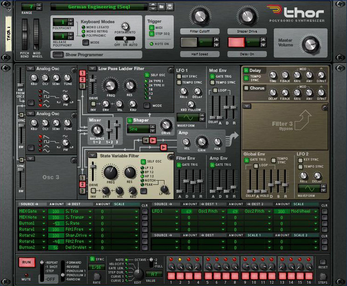Screen dimensions: 347x286
Task: Click the RUN sequencer button
Action: (x=27, y=262)
